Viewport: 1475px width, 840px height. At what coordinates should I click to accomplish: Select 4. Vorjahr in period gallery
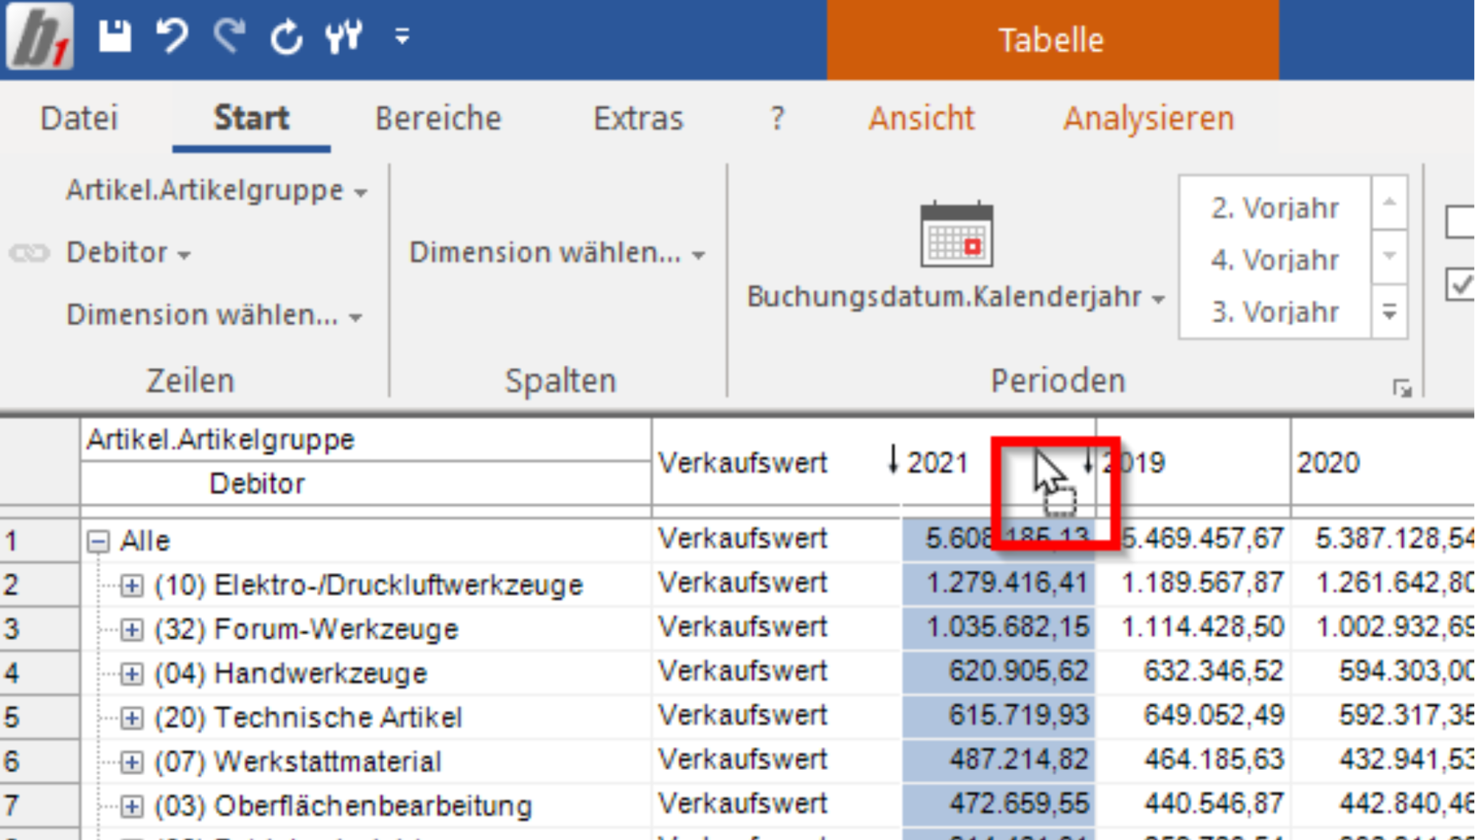1276,260
